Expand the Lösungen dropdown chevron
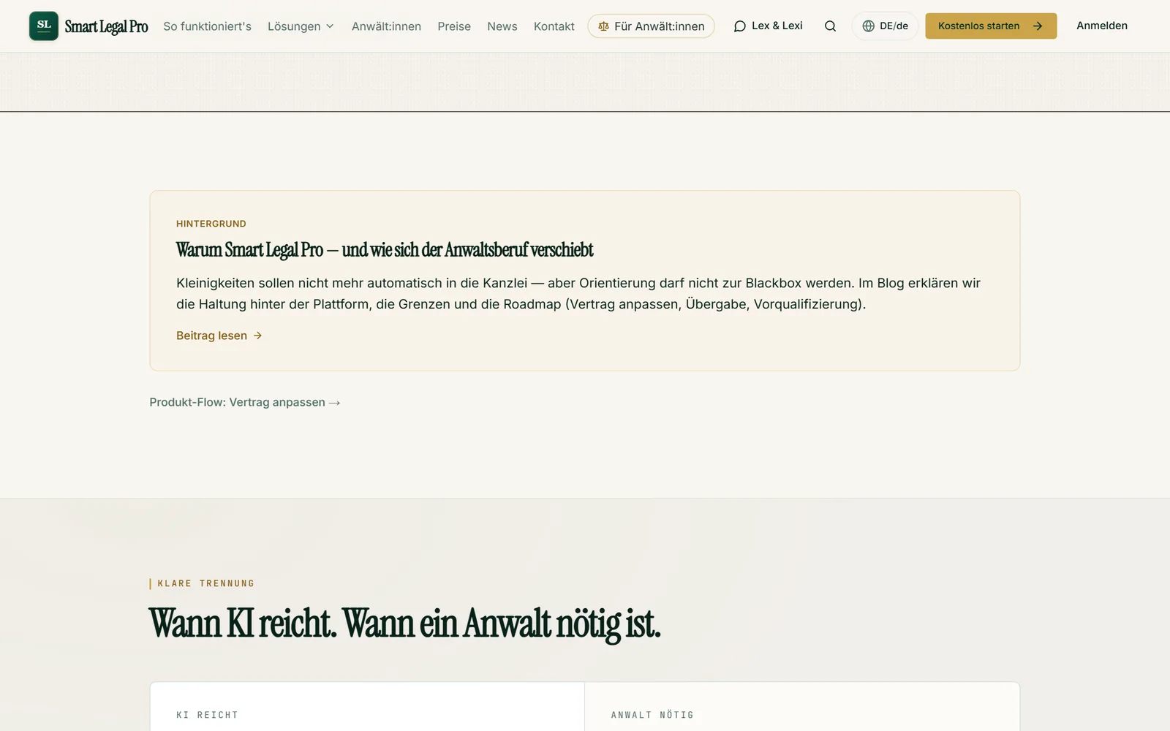Image resolution: width=1170 pixels, height=731 pixels. 330,26
